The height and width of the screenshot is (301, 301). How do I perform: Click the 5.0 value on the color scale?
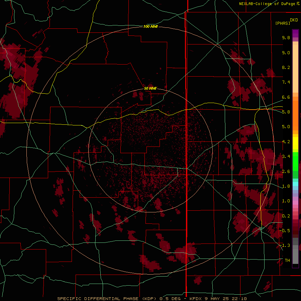(x=286, y=127)
